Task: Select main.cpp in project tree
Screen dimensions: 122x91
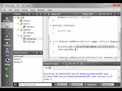Action: coord(31,42)
